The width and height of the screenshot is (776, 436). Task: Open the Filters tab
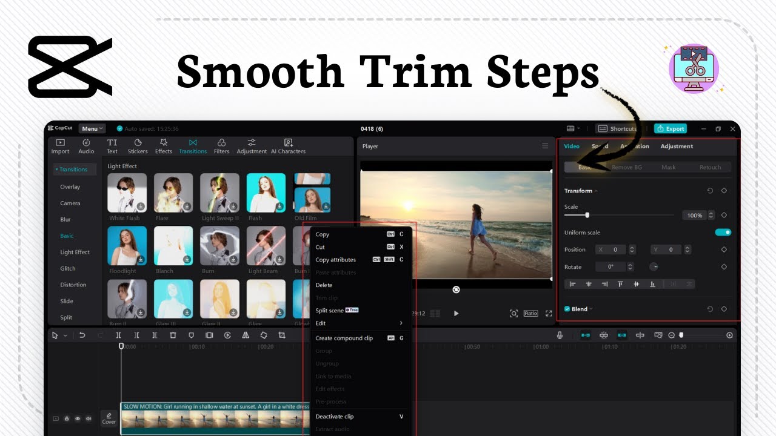pos(222,147)
